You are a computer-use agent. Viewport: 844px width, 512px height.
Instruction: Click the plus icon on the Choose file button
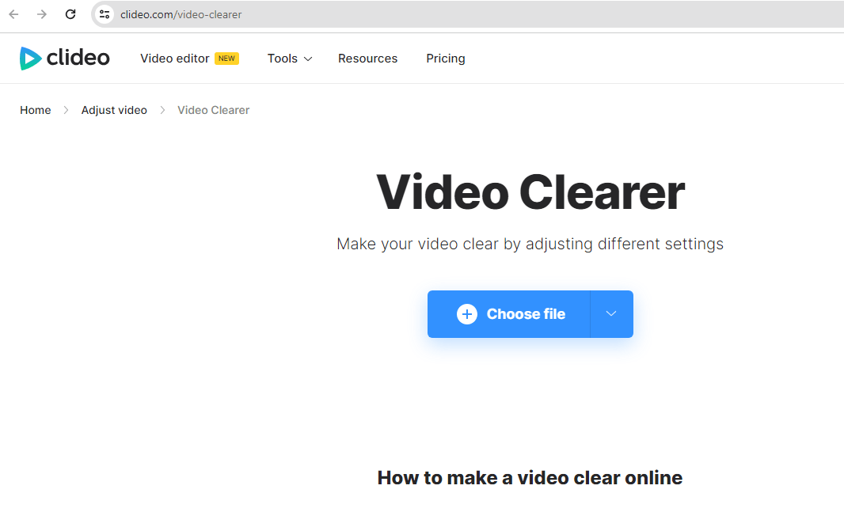pyautogui.click(x=467, y=314)
